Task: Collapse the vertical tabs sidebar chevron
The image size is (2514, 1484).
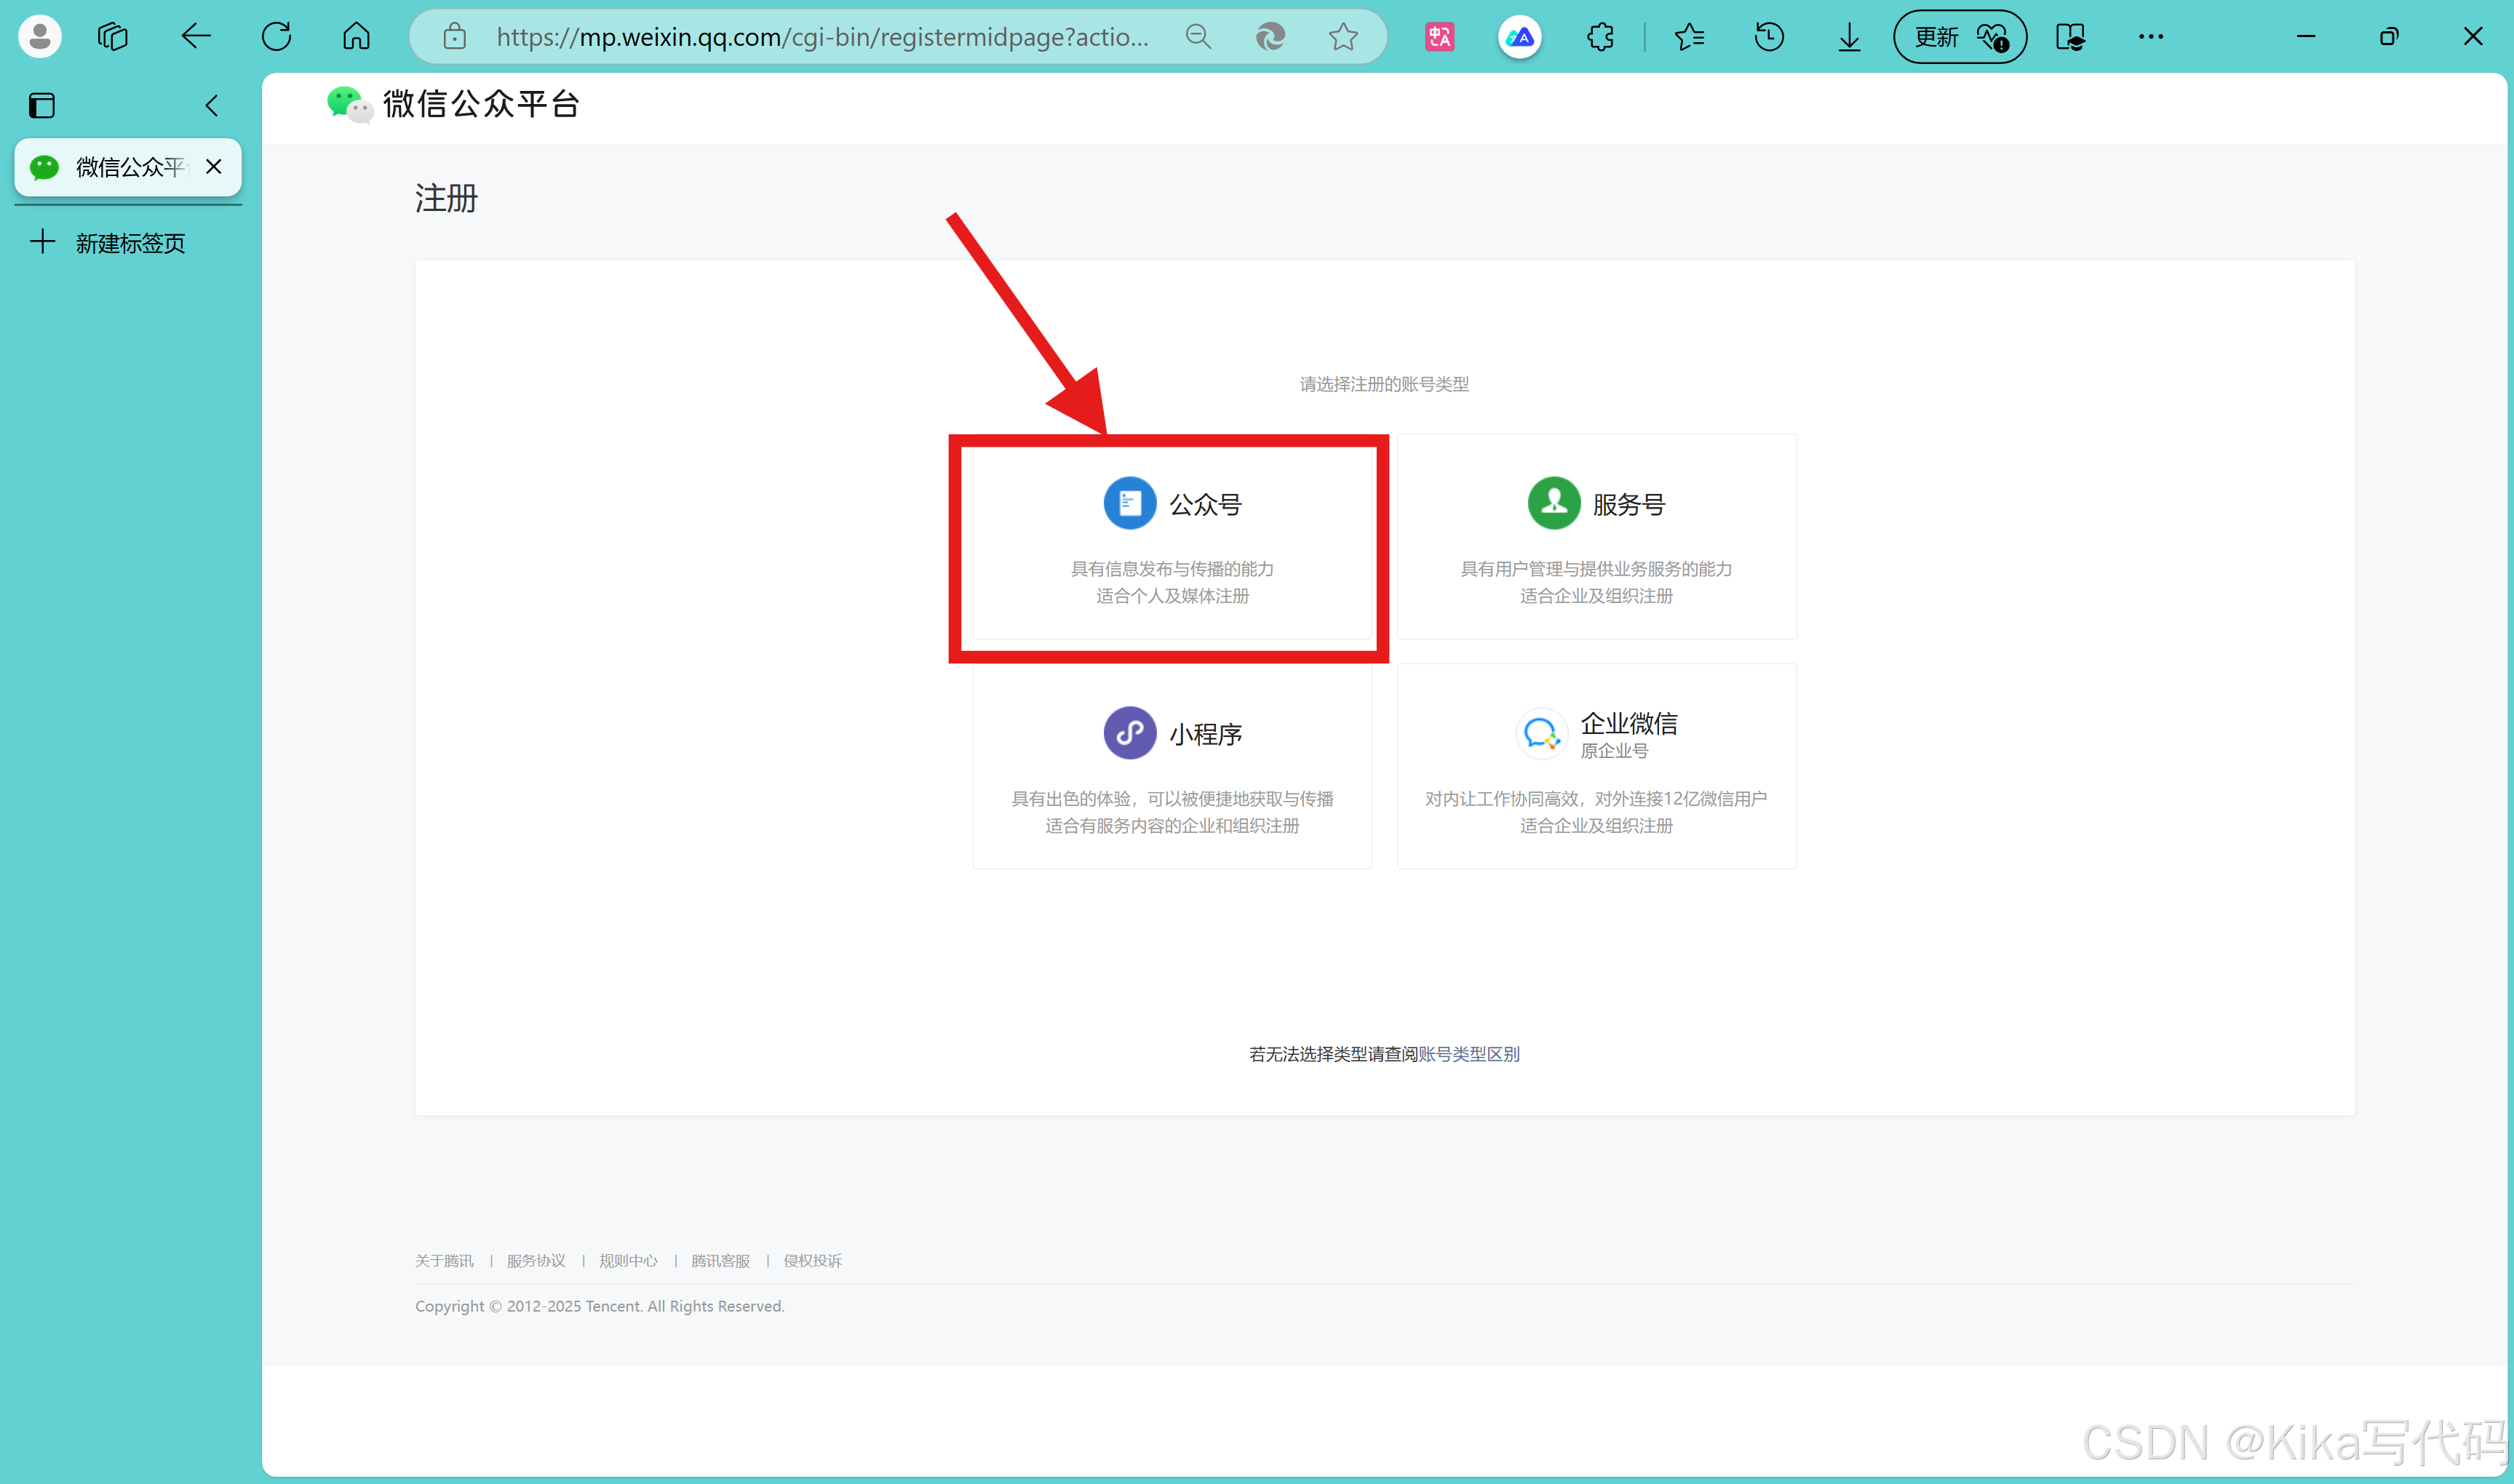Action: point(211,105)
